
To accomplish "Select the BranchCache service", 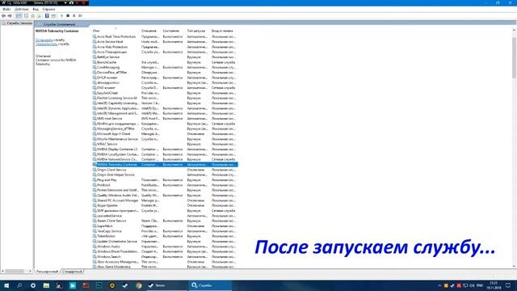I will point(165,62).
